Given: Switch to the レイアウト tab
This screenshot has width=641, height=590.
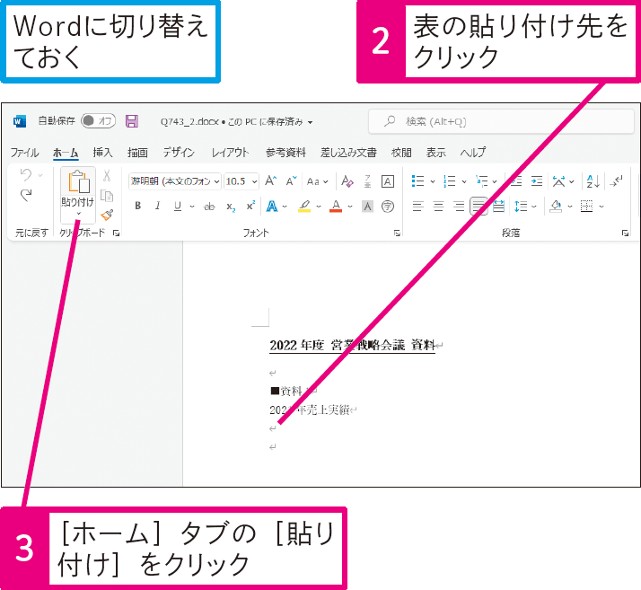Looking at the screenshot, I should click(230, 153).
